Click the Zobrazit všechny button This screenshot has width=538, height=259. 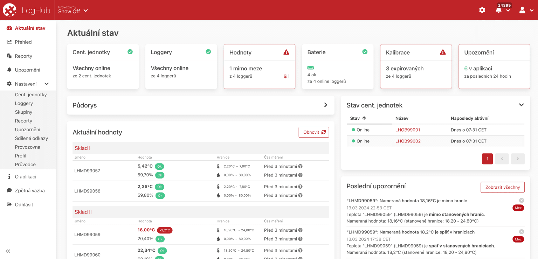click(x=502, y=187)
